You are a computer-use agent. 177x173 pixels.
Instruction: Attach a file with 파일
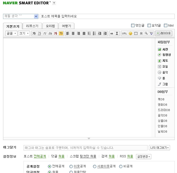click(x=163, y=67)
